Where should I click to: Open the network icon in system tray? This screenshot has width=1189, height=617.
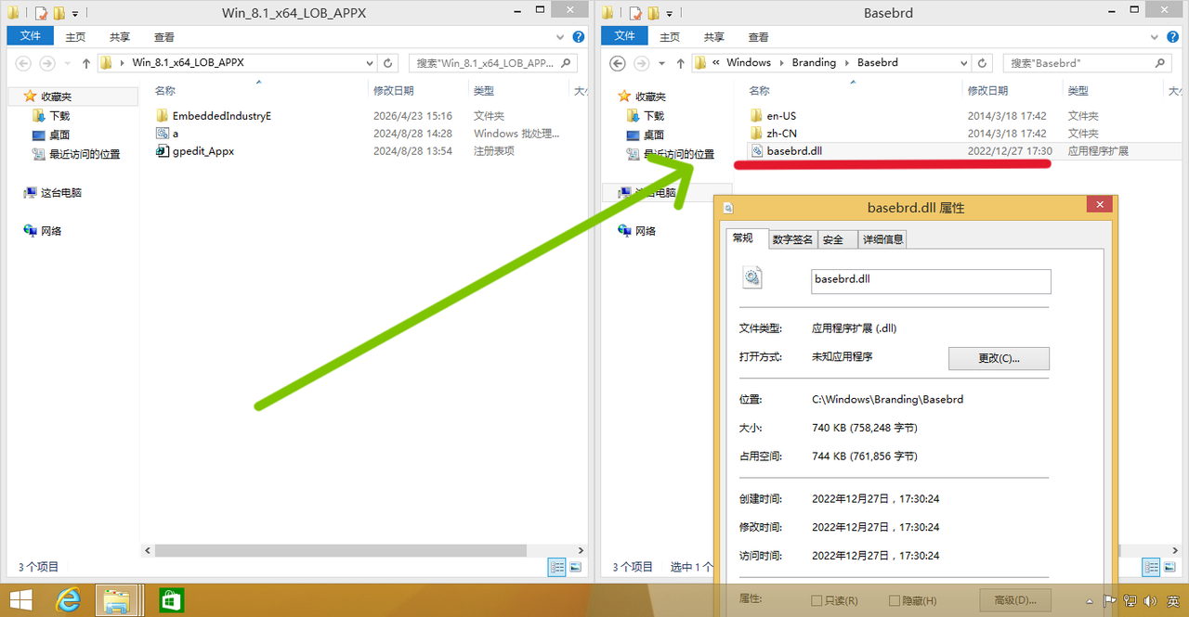(x=1130, y=600)
